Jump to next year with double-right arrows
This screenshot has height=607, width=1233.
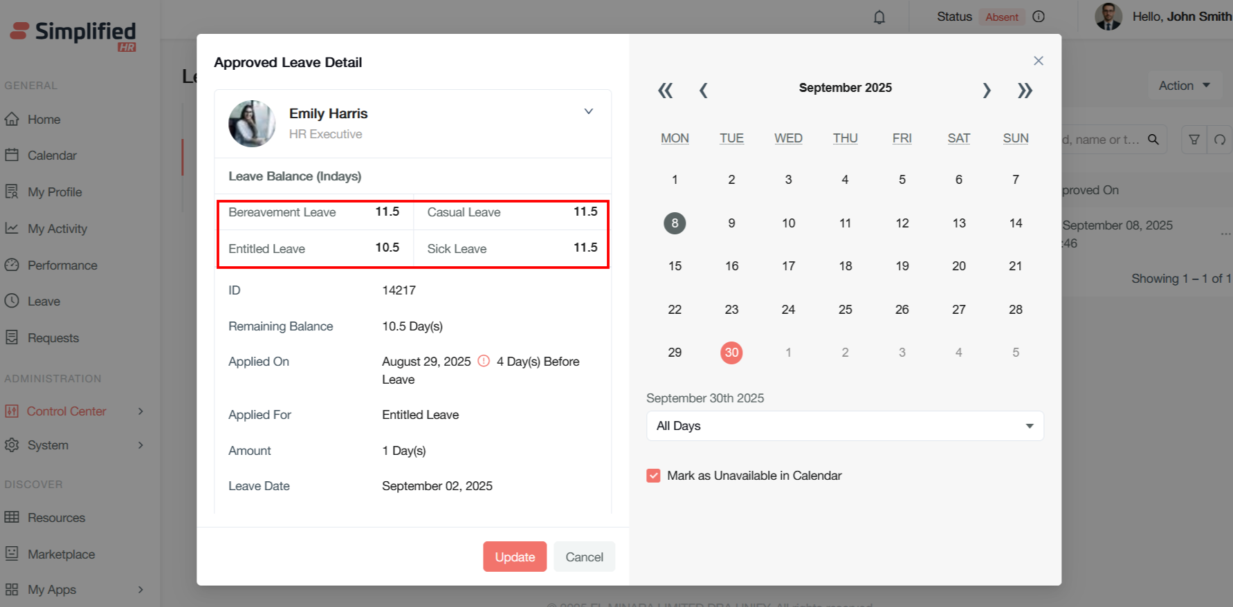(x=1025, y=91)
